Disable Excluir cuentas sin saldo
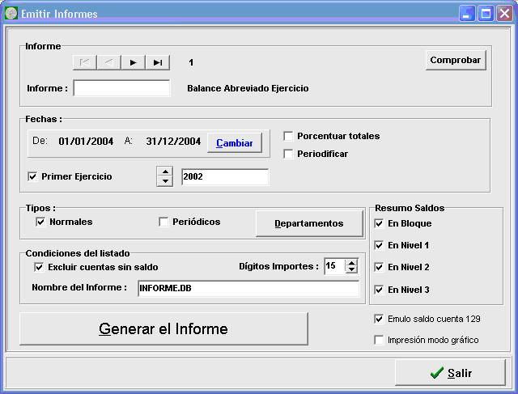The height and width of the screenshot is (394, 518). (x=40, y=267)
